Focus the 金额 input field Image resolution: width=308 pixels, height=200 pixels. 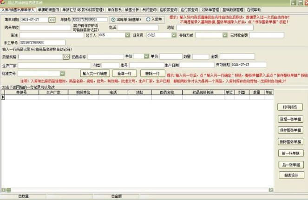(x=237, y=56)
